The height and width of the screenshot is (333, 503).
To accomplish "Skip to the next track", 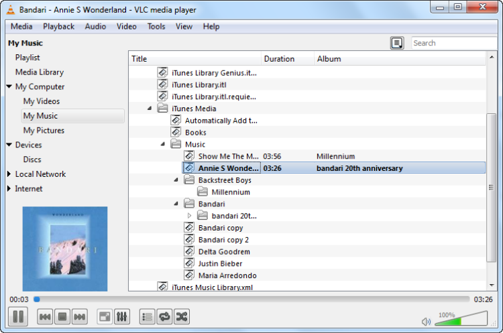I will 80,317.
